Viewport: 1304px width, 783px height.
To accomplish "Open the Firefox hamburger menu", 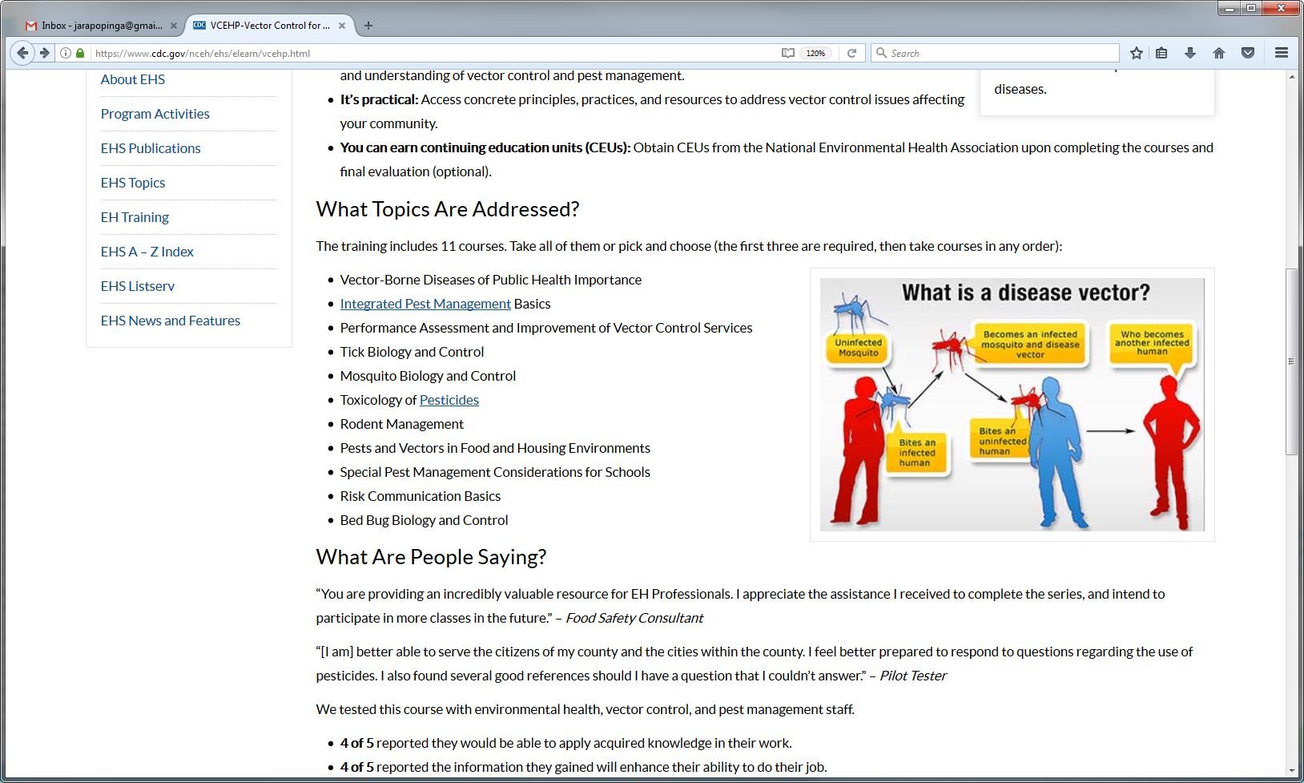I will [x=1282, y=53].
